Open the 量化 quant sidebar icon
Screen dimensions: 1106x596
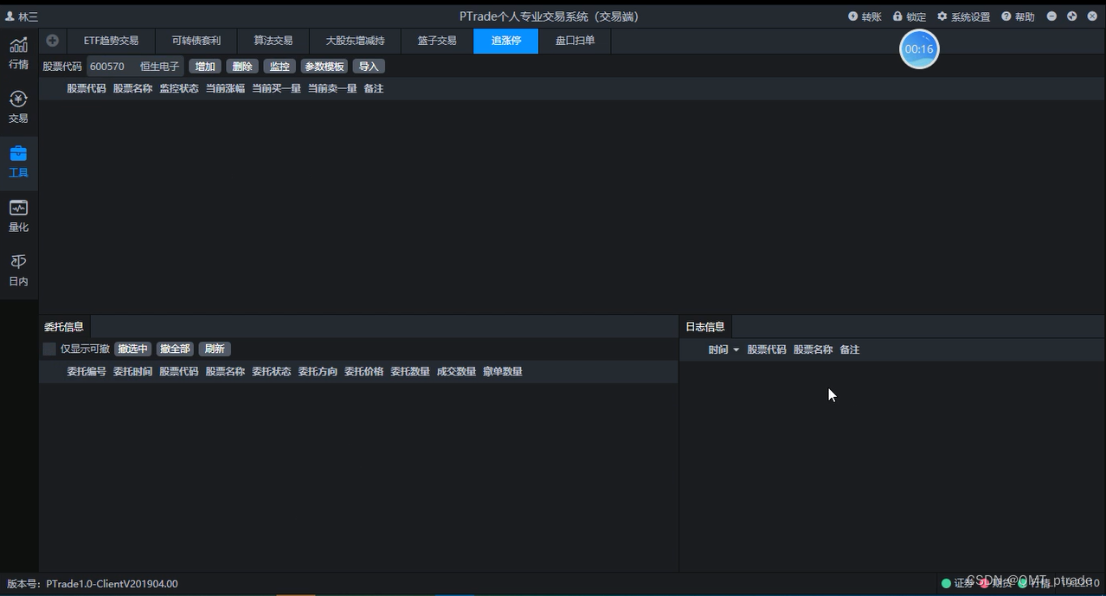[18, 208]
